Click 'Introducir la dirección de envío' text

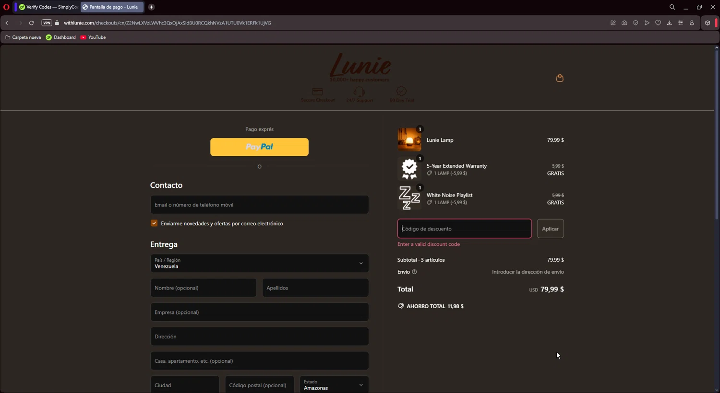(x=528, y=272)
